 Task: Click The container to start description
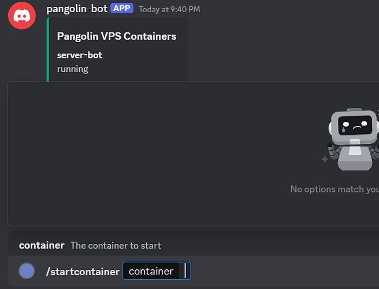[116, 246]
